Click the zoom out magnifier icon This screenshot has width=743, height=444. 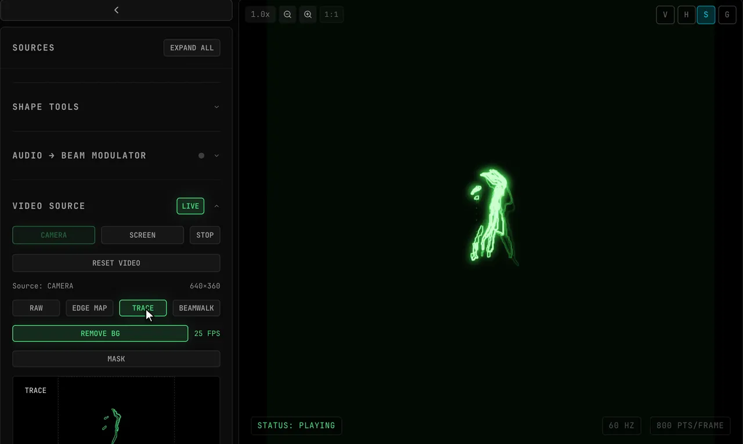pos(287,14)
